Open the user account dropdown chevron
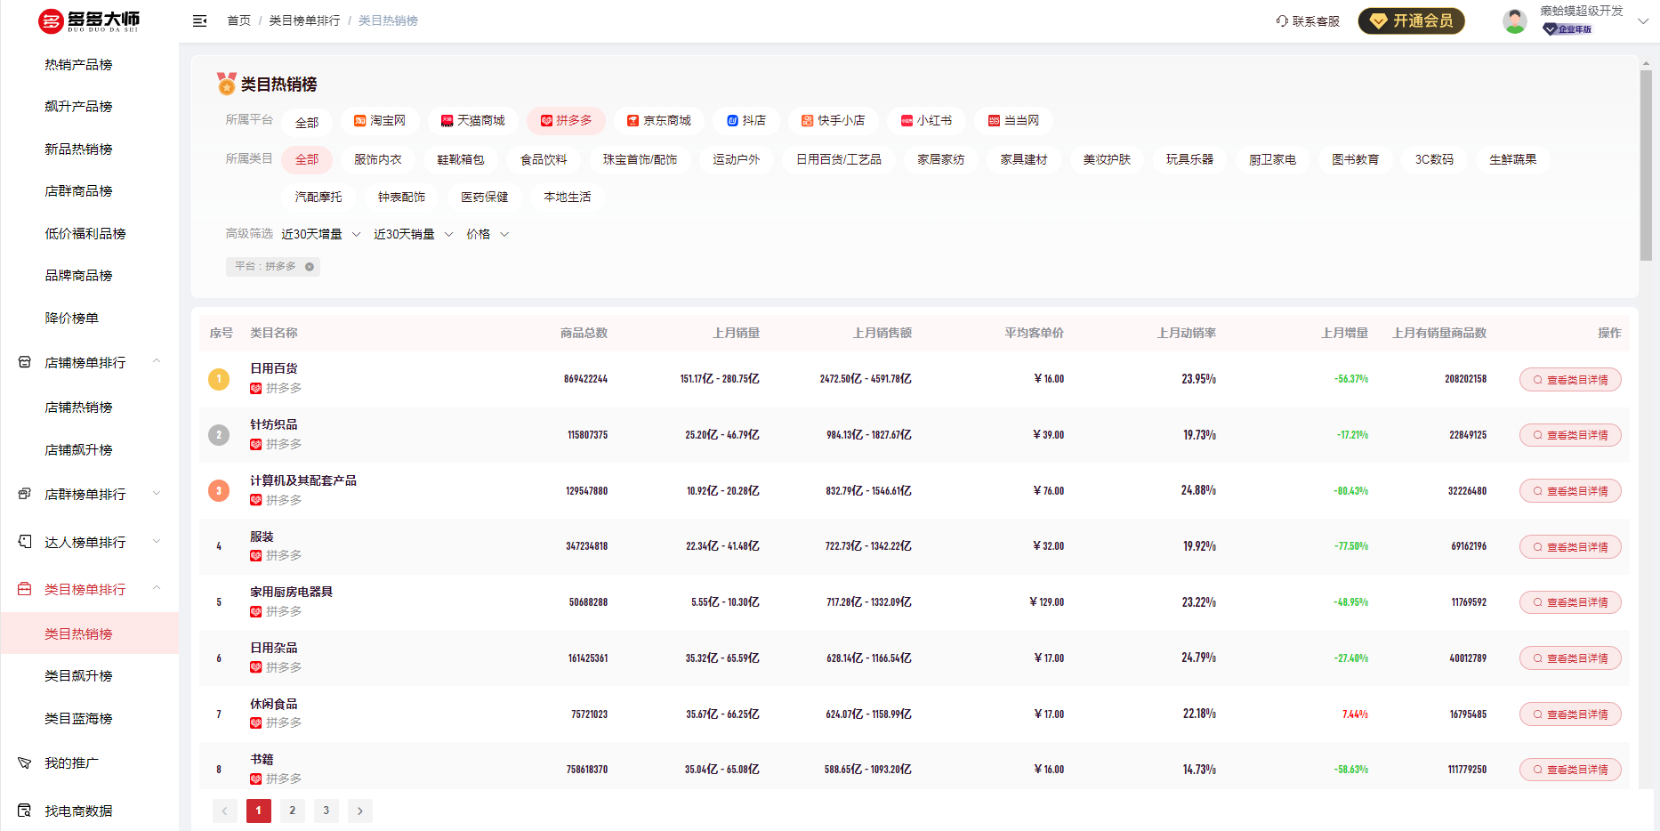Viewport: 1660px width, 831px height. pos(1643,21)
